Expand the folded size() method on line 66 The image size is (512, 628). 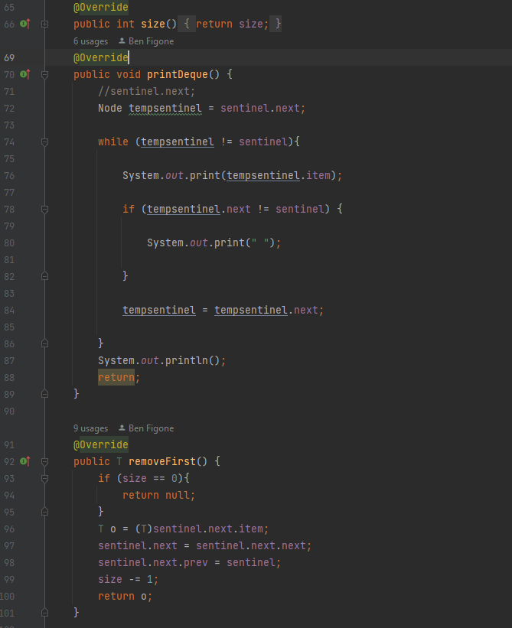click(44, 24)
